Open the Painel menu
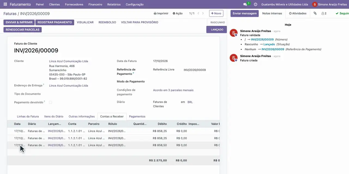349x174 pixels. click(40, 4)
